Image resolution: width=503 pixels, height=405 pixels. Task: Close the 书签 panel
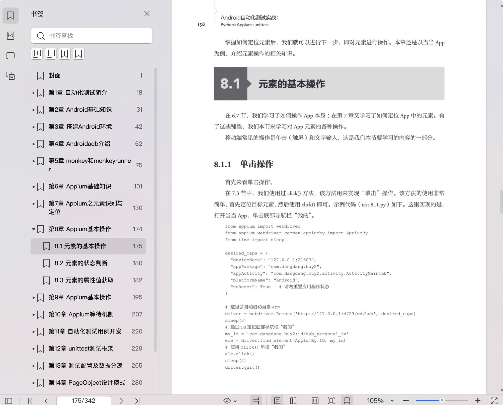(147, 14)
